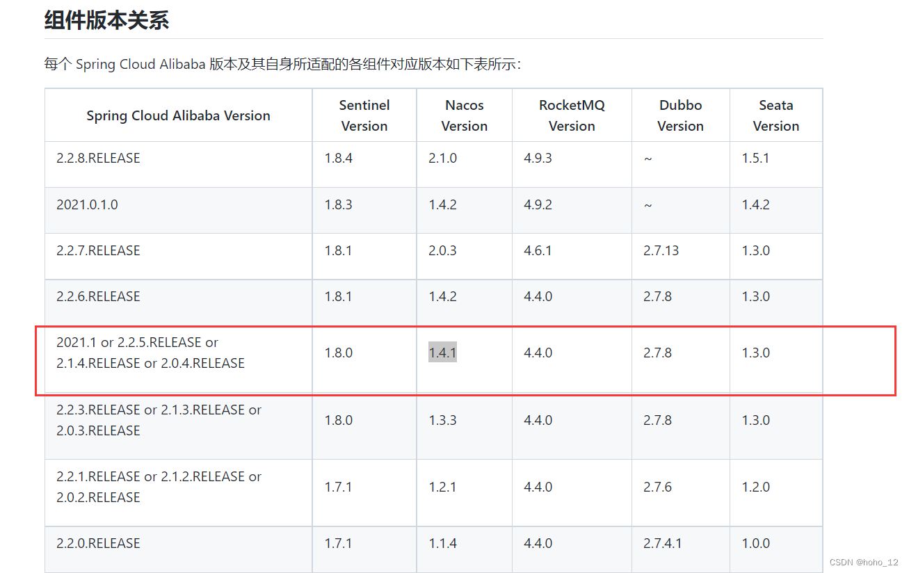
Task: Select Sentinel 1.7.1 in the 2.2.0.RELEASE row
Action: pyautogui.click(x=364, y=549)
